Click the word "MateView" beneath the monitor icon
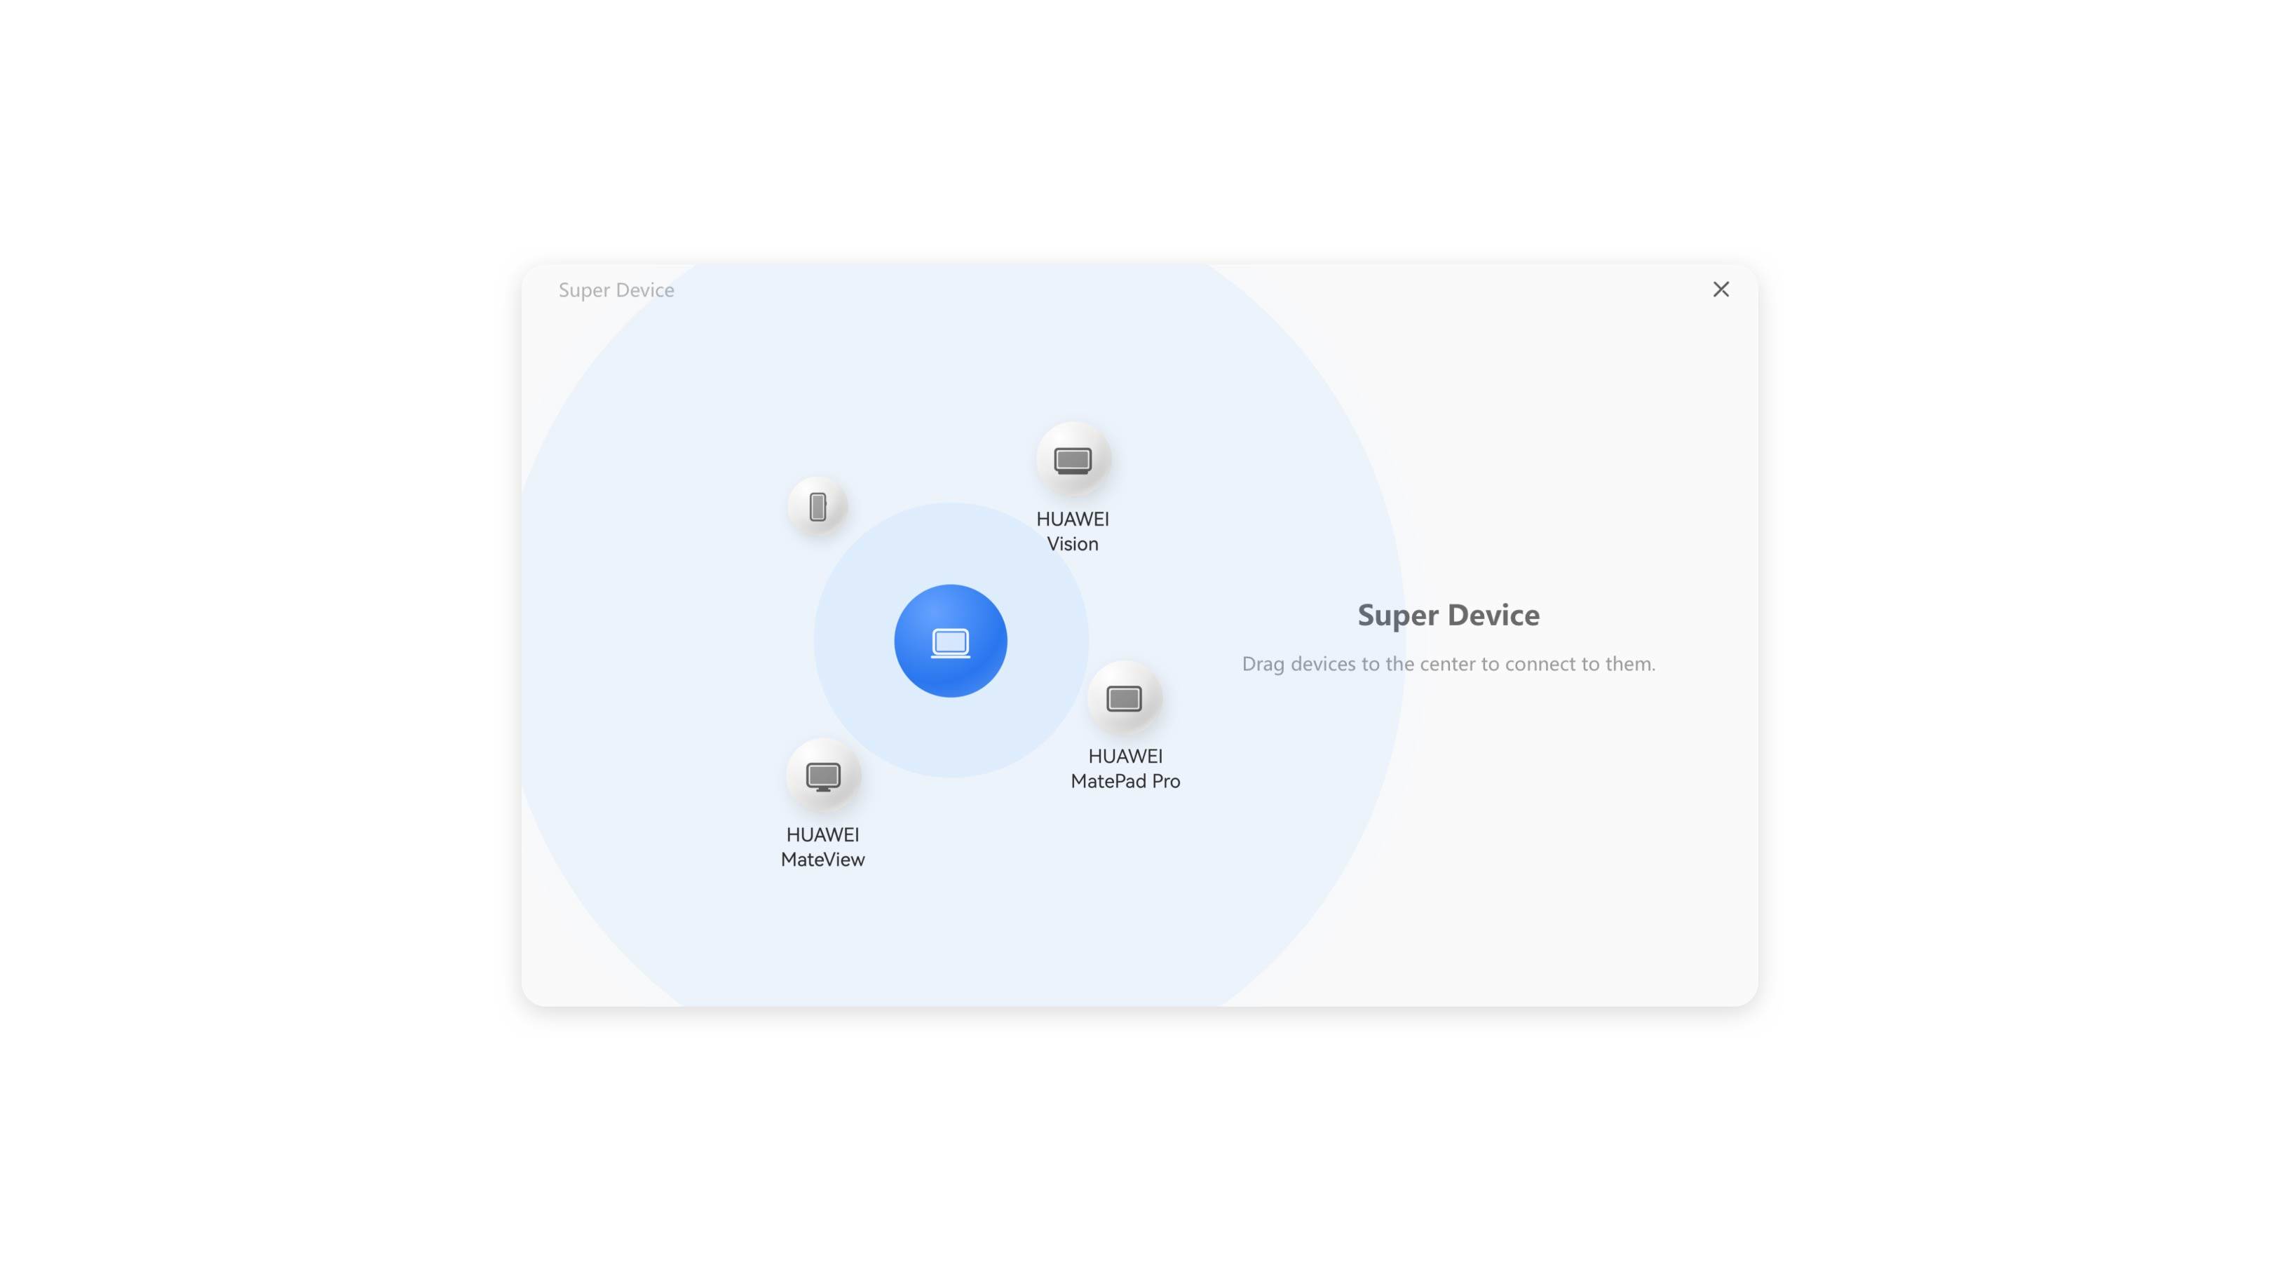Viewport: 2280px width, 1283px height. tap(822, 860)
